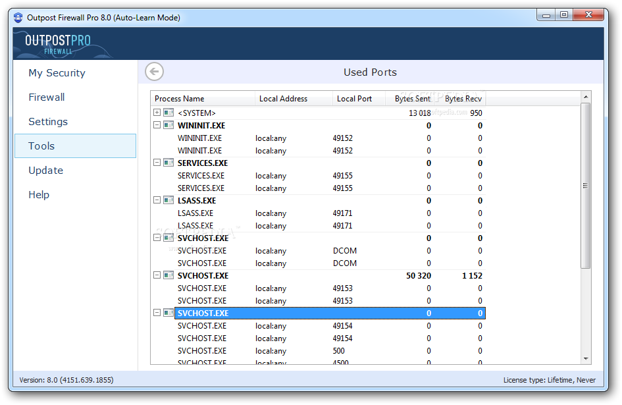Click the Used Ports heading

click(x=370, y=72)
